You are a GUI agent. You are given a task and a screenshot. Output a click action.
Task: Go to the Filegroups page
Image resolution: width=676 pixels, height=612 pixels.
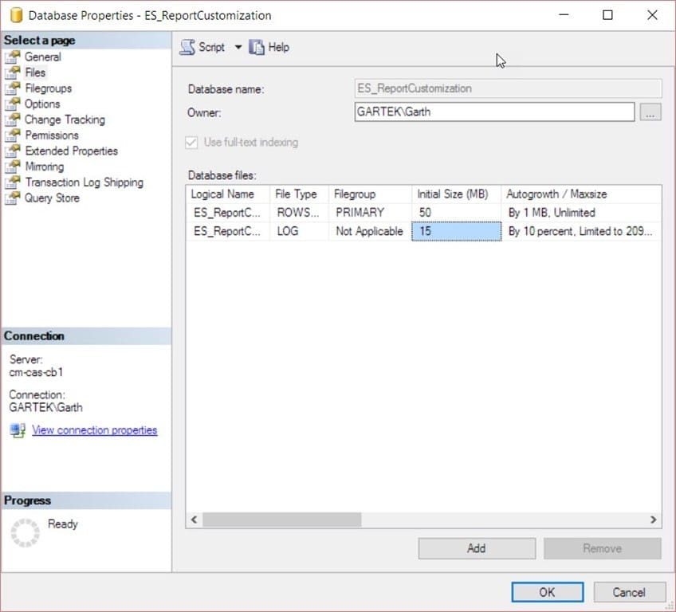(49, 88)
